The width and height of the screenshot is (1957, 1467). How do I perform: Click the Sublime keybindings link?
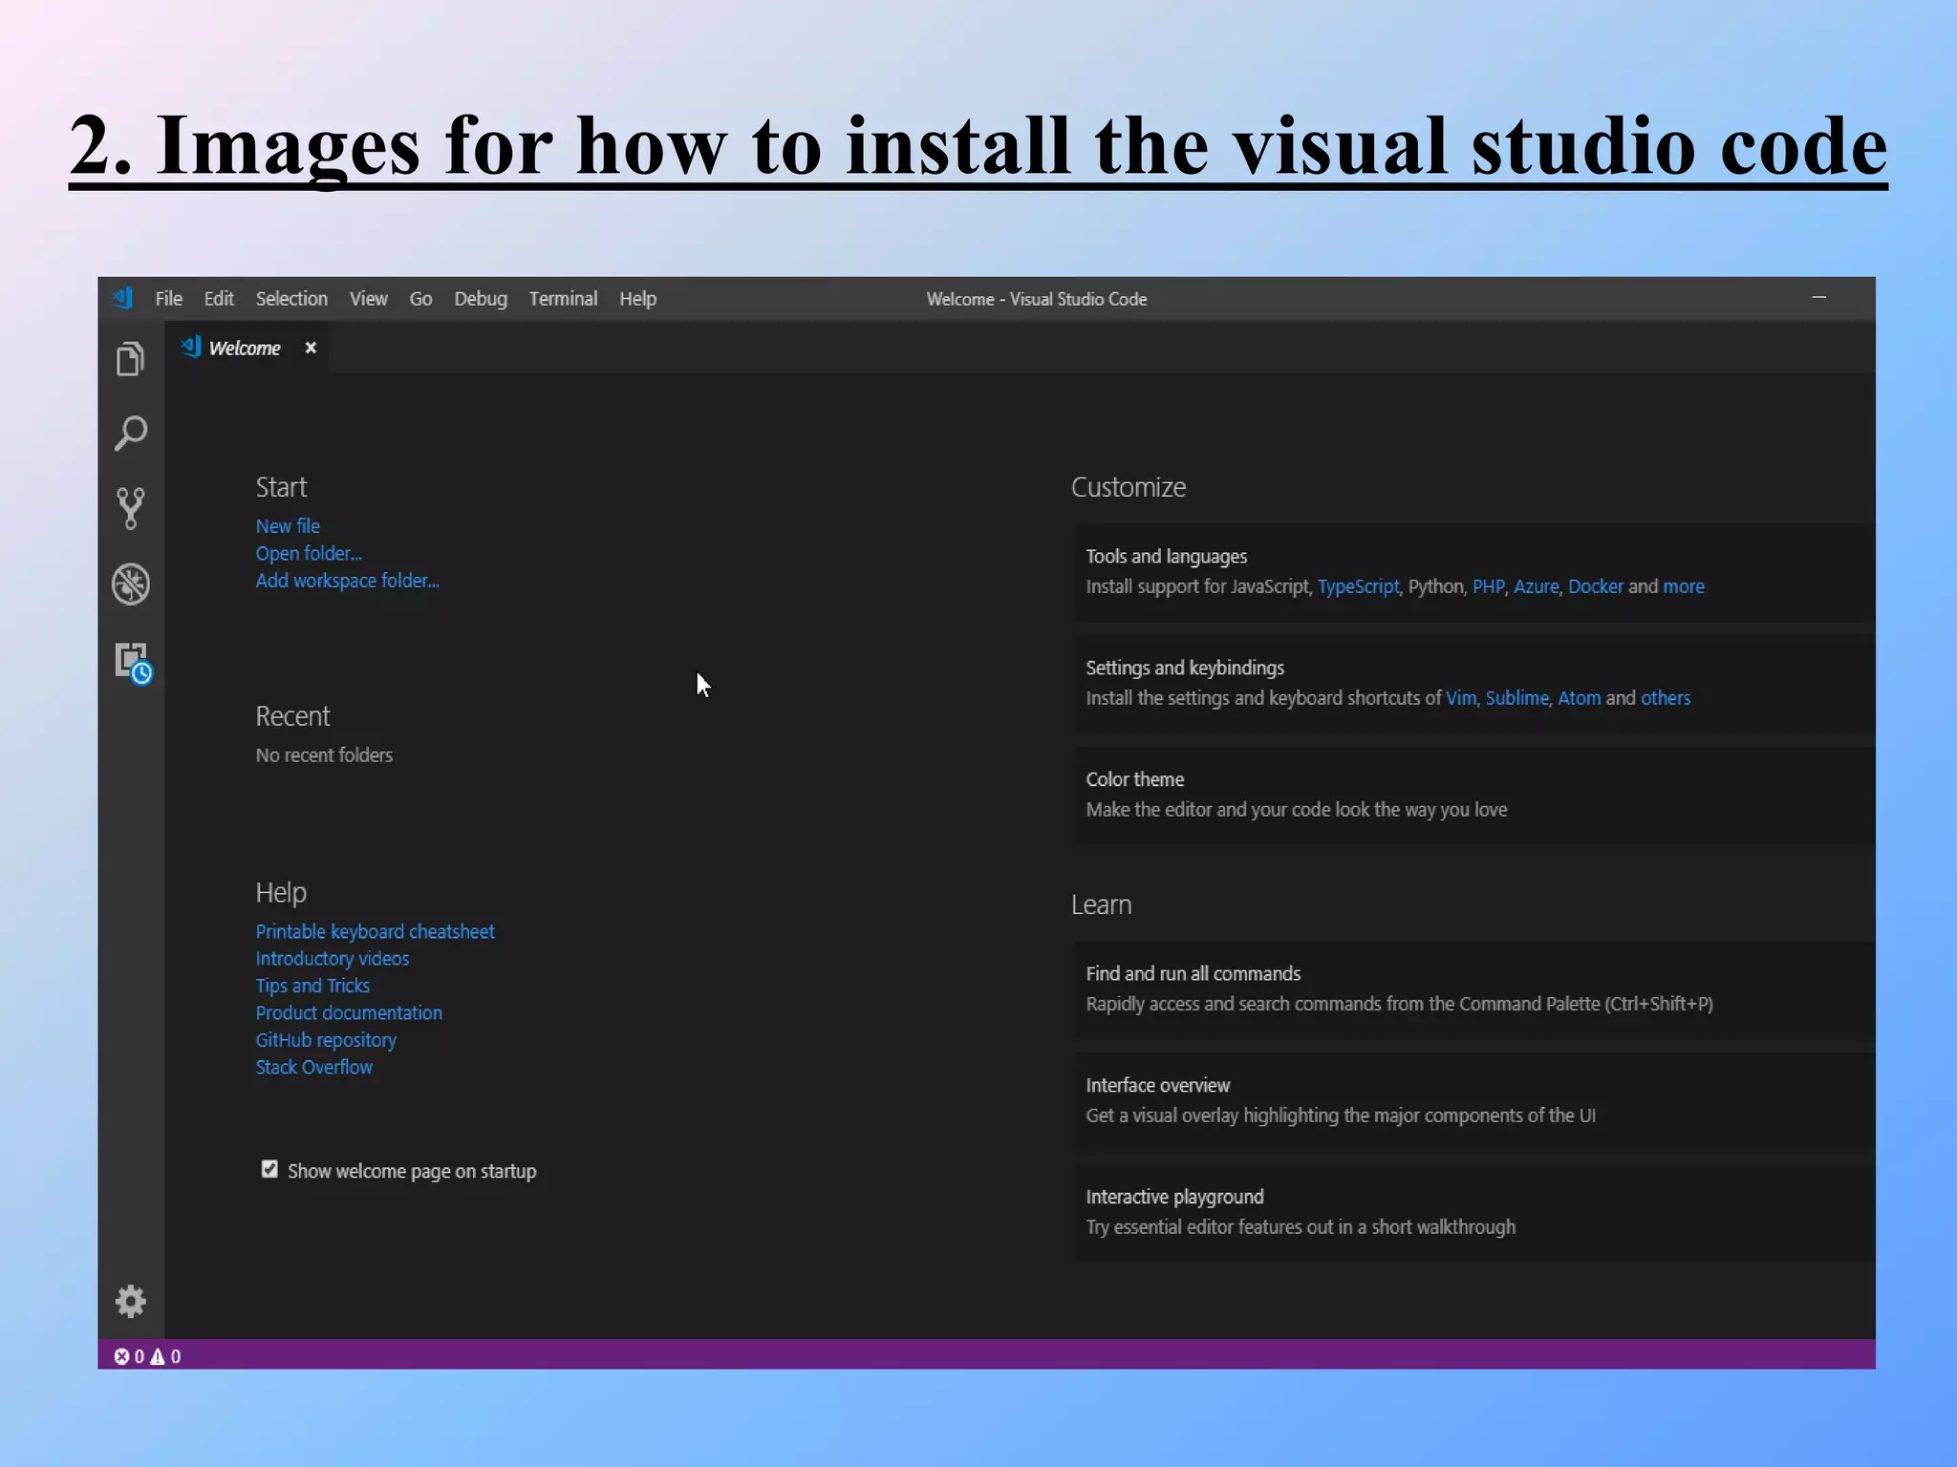point(1516,698)
